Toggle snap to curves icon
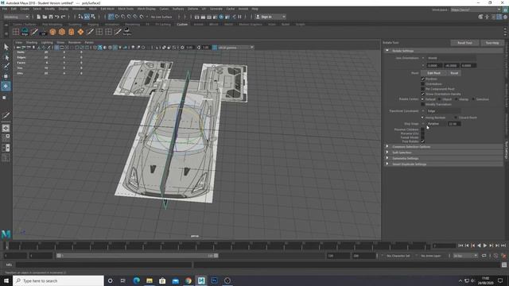The image size is (509, 286). (117, 17)
